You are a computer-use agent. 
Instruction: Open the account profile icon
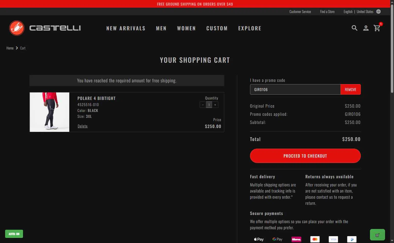[366, 28]
